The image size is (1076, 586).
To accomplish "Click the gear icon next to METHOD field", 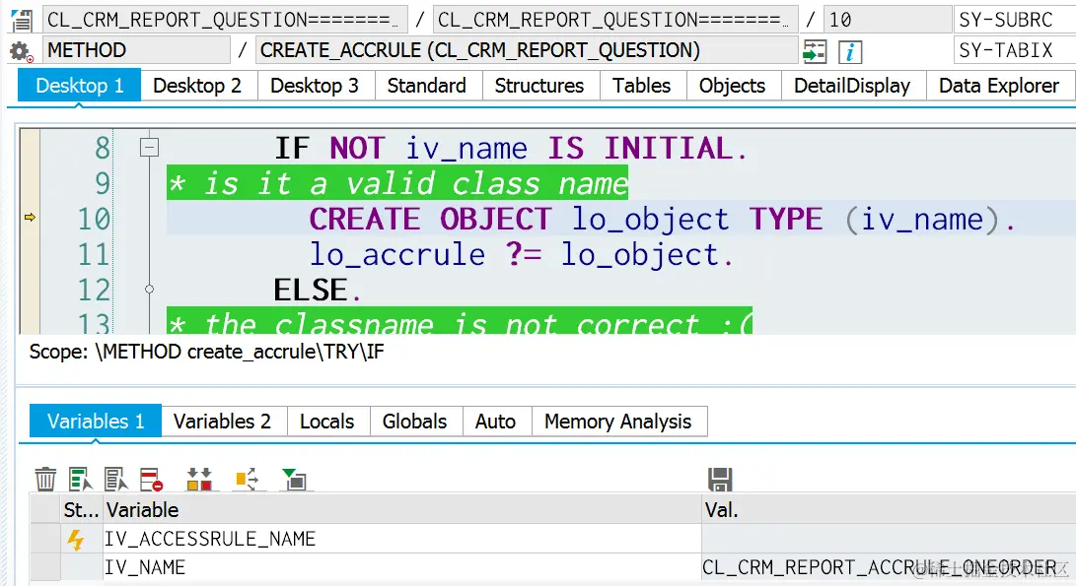I will click(x=21, y=51).
